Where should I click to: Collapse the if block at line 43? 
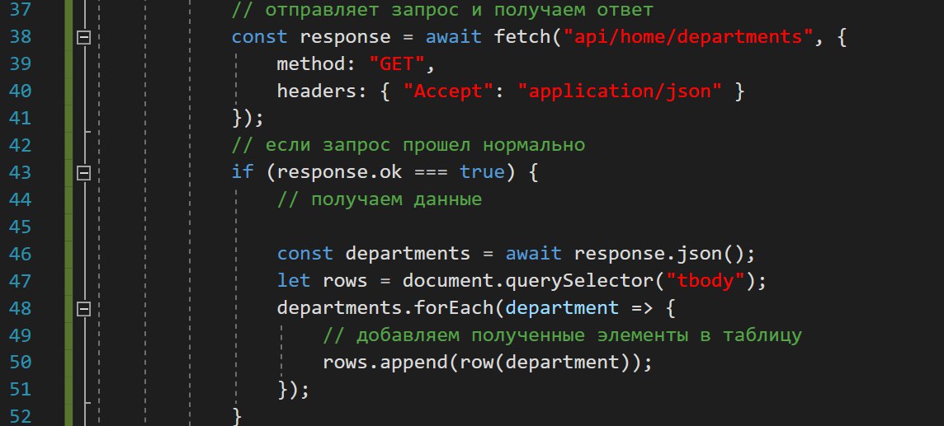pos(83,173)
